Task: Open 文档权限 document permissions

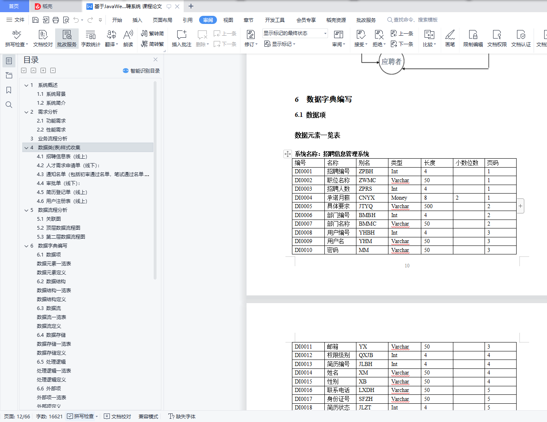Action: coord(497,39)
